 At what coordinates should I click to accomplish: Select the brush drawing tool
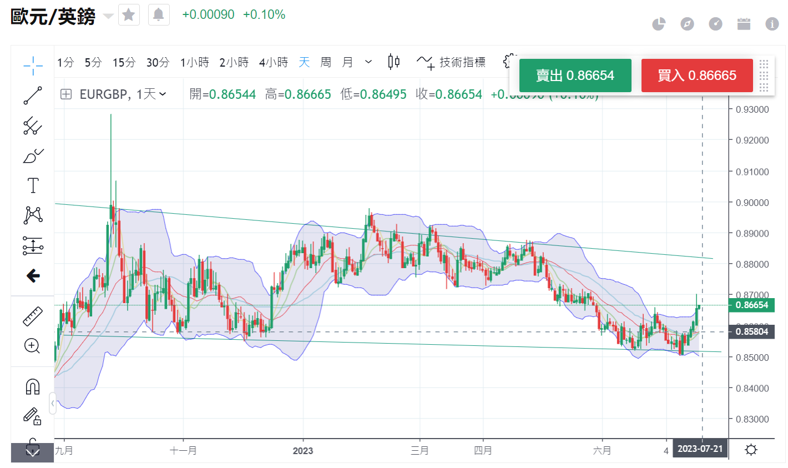tap(33, 156)
